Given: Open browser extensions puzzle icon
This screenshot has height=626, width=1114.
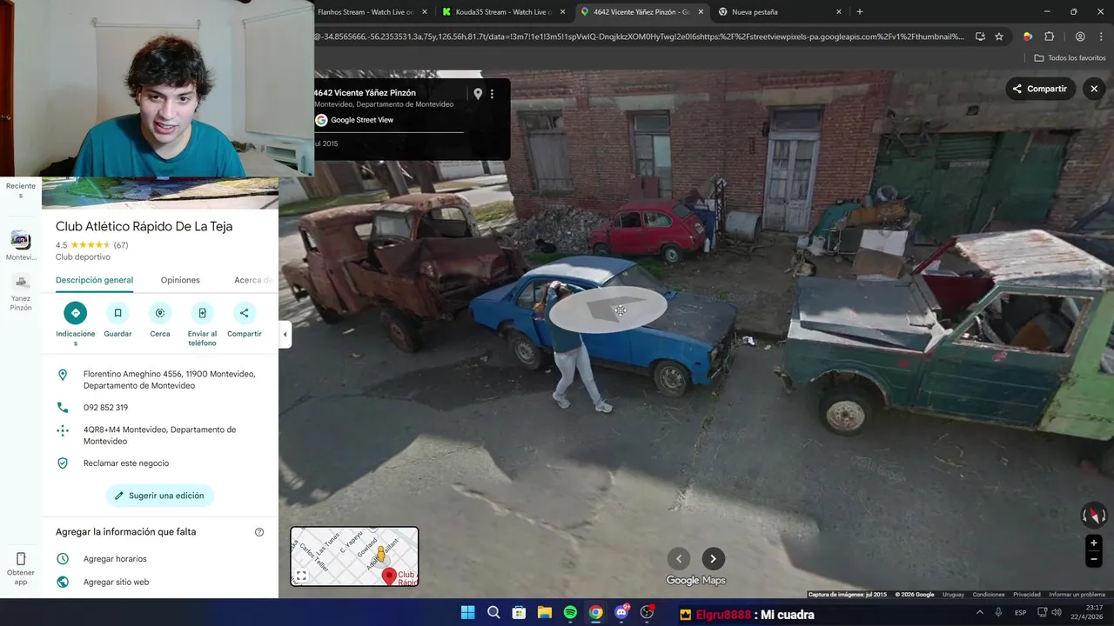Looking at the screenshot, I should pyautogui.click(x=1049, y=37).
